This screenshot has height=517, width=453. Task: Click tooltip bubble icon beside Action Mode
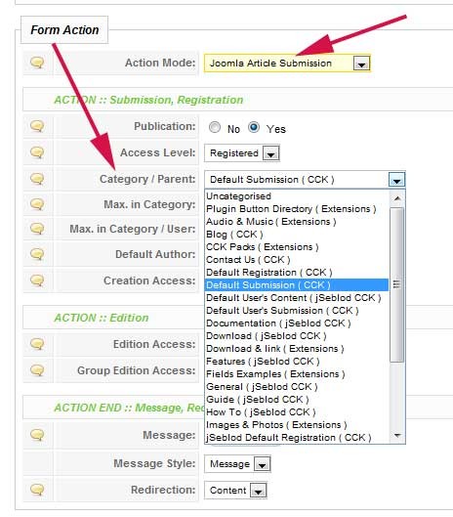click(37, 63)
